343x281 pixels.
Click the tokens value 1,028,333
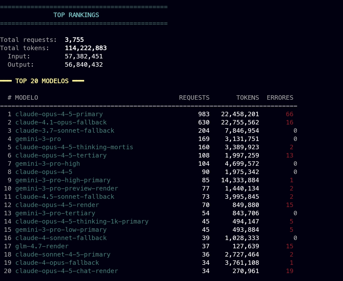tap(242, 238)
